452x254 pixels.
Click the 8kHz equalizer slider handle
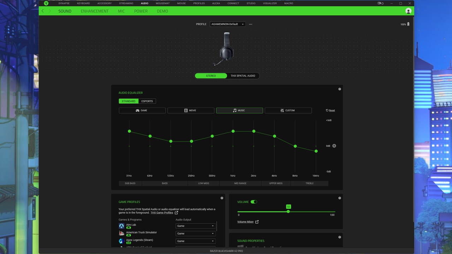coord(295,146)
